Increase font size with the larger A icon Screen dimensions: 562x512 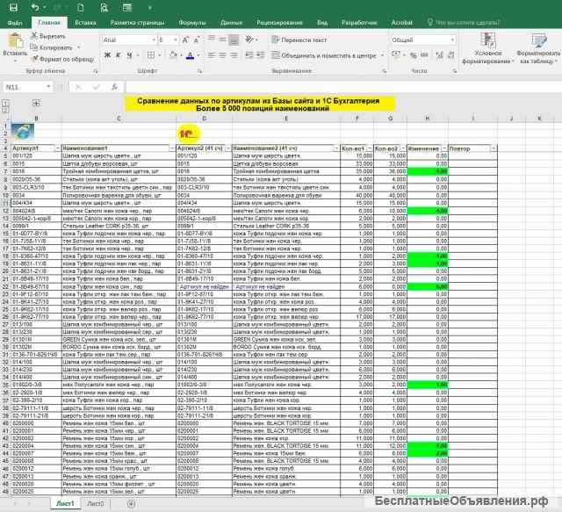[x=185, y=40]
